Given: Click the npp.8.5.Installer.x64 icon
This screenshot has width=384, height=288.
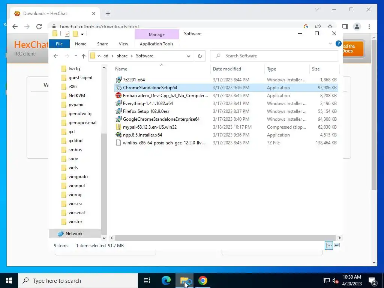Looking at the screenshot, I should (118, 135).
